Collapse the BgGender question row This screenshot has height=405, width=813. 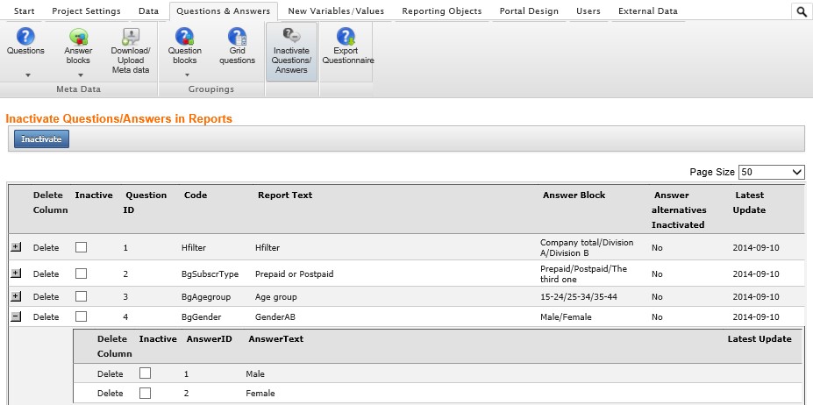[16, 316]
